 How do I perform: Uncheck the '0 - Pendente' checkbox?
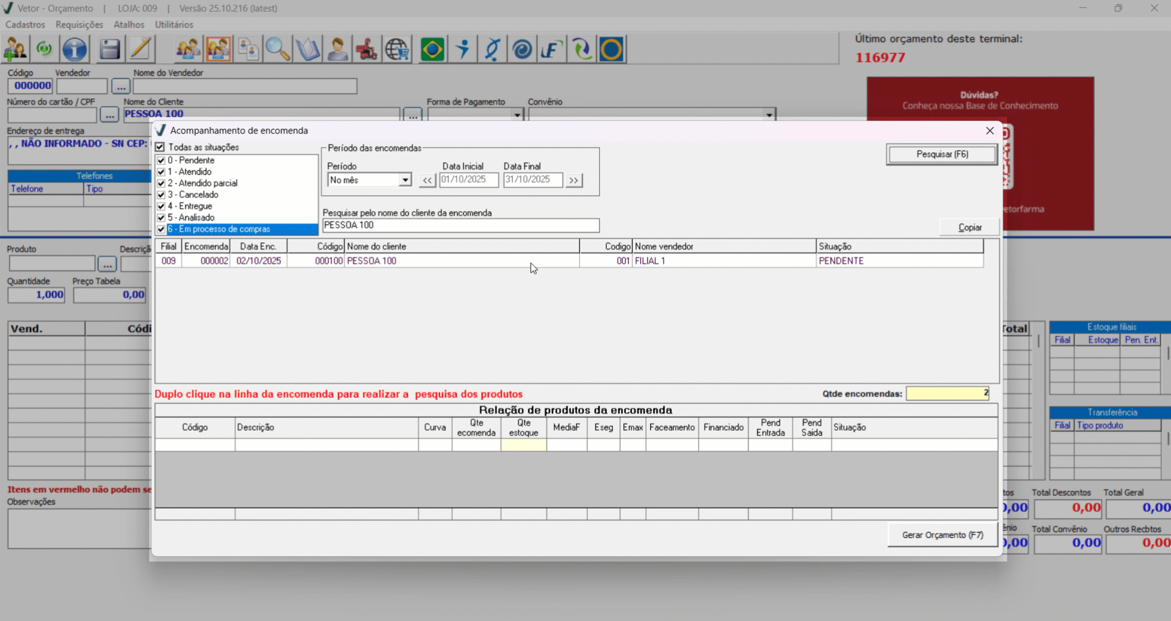pos(161,160)
